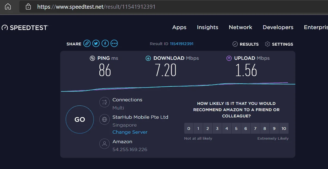Share result on Facebook
Image resolution: width=328 pixels, height=169 pixels.
click(105, 43)
